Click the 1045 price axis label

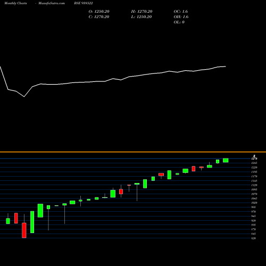click(x=254, y=198)
